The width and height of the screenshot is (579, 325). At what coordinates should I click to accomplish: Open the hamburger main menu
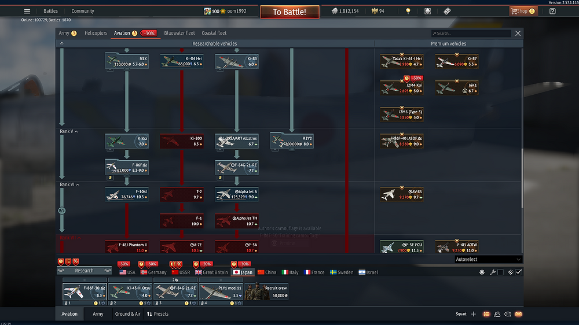pos(27,11)
